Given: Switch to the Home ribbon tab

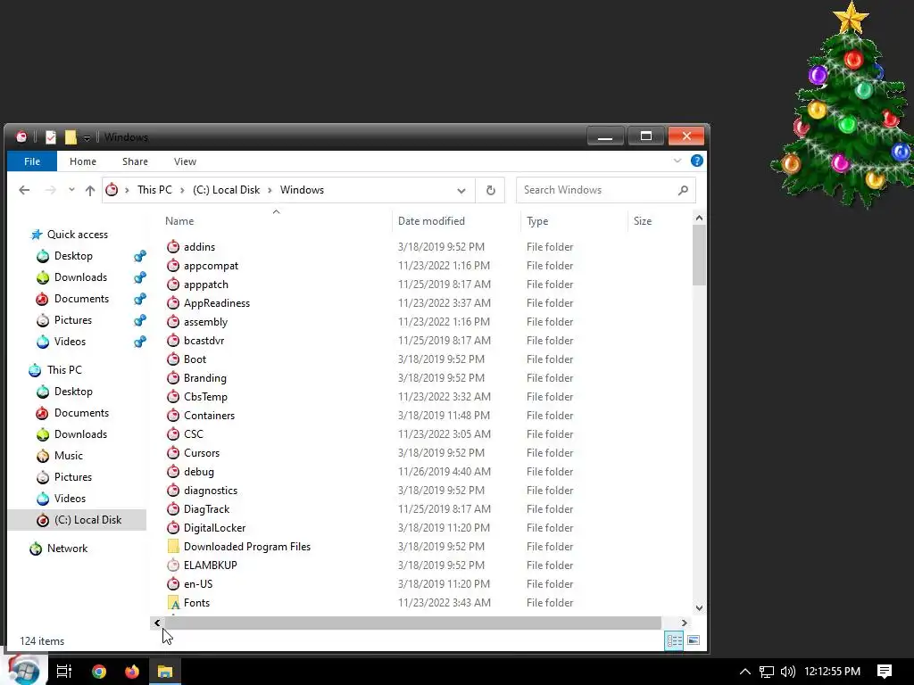Looking at the screenshot, I should 83,161.
